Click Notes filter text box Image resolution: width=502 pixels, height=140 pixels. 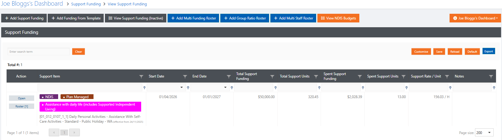472,88
